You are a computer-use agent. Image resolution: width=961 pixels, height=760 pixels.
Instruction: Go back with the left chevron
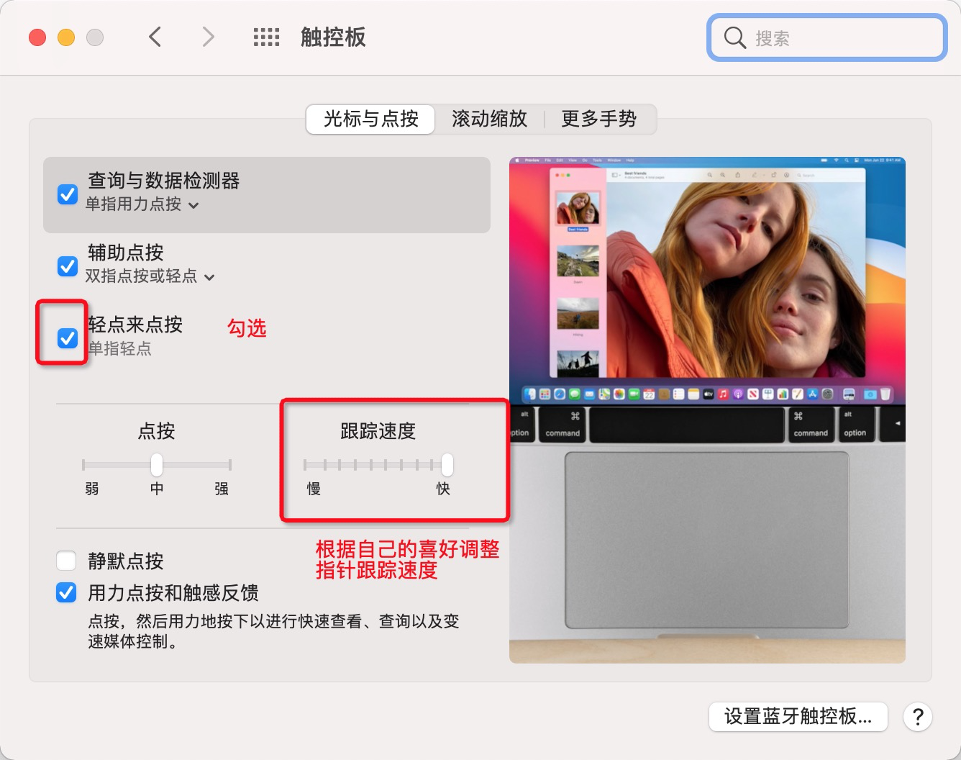(x=155, y=37)
